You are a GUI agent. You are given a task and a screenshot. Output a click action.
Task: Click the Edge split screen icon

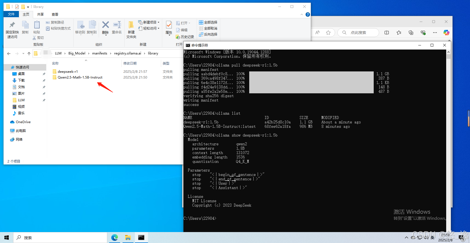click(x=387, y=33)
